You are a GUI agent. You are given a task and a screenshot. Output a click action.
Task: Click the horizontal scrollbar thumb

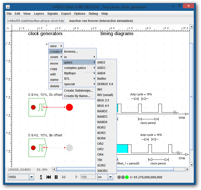pyautogui.click(x=115, y=169)
